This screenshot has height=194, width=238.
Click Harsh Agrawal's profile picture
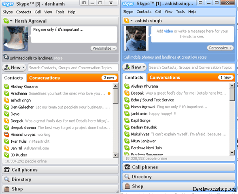16,39
